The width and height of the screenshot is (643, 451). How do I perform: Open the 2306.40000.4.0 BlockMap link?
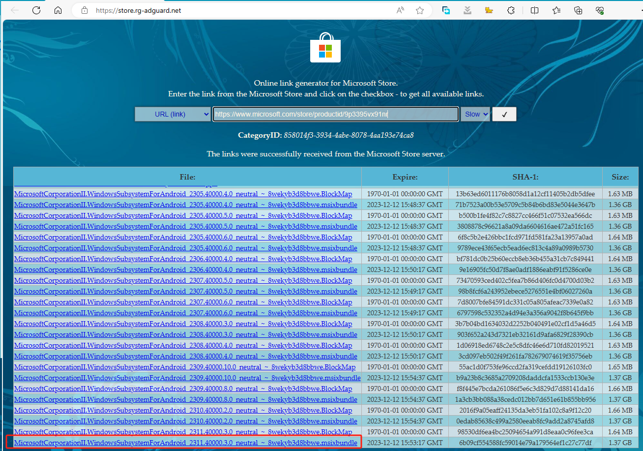point(183,259)
